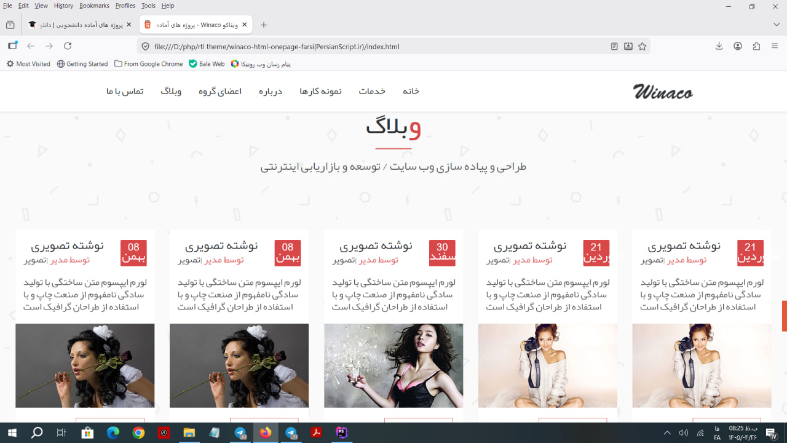Go to وبلاگ in the site navigation
This screenshot has width=787, height=443.
pos(171,91)
